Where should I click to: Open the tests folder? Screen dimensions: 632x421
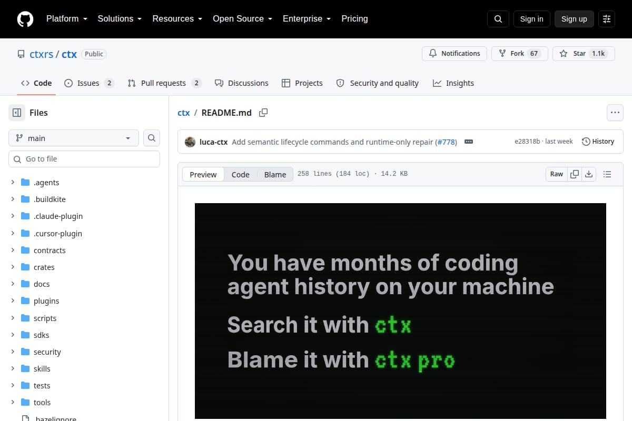pyautogui.click(x=42, y=386)
